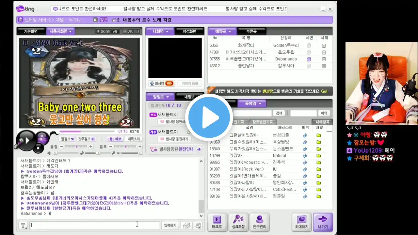Viewport: 418px width, 235px height.
Task: Increase 템포 tempo with plus button
Action: pos(140,147)
